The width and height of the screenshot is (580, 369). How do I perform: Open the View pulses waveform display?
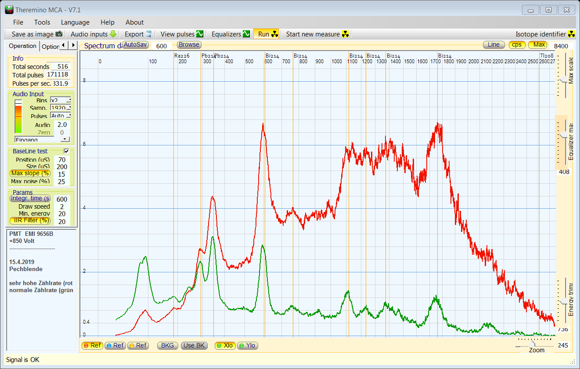[x=182, y=34]
